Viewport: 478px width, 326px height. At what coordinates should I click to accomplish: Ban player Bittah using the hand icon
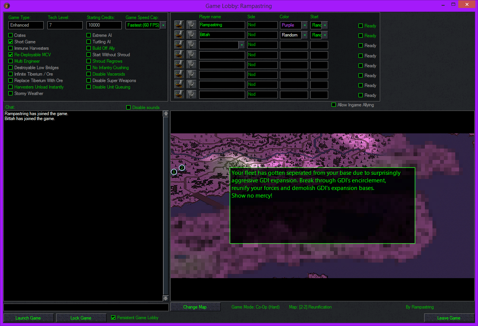(x=191, y=35)
